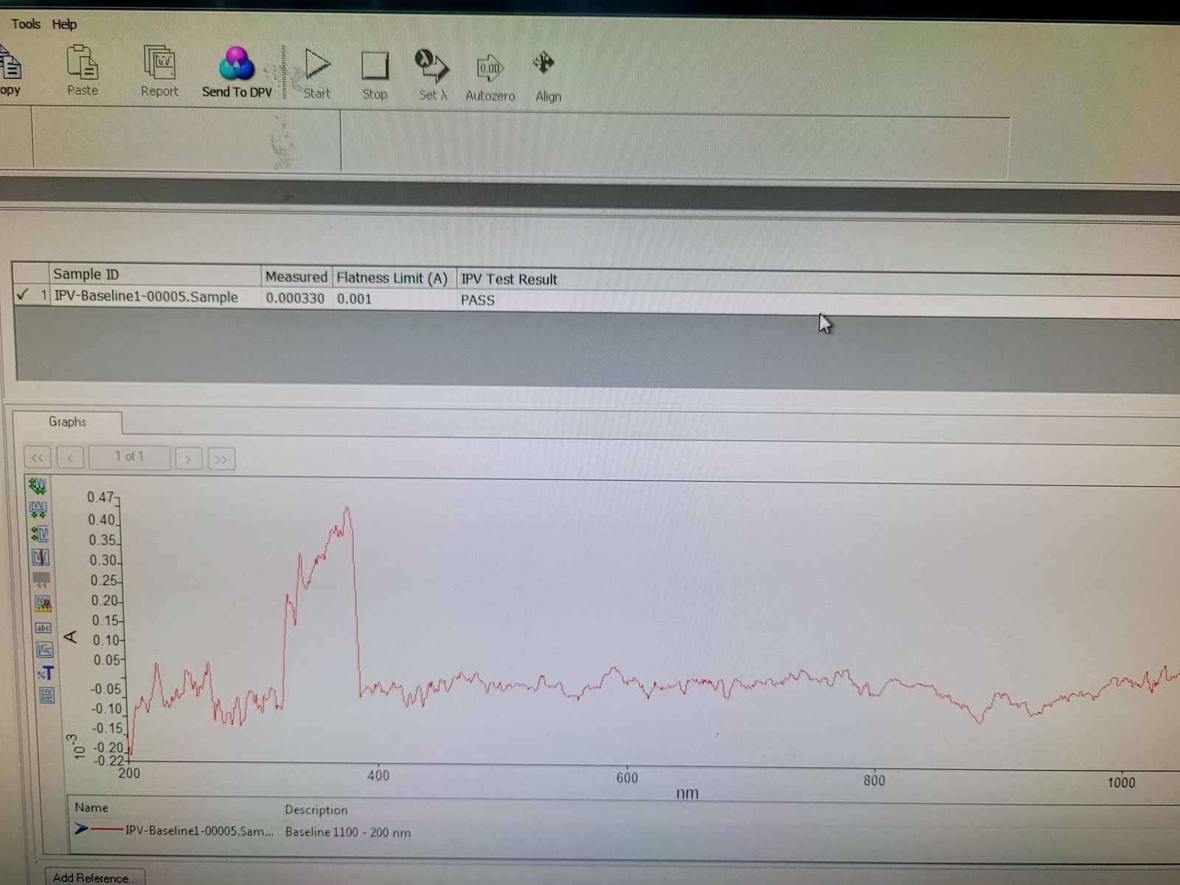Image resolution: width=1180 pixels, height=885 pixels.
Task: Click the Add Reference button
Action: [x=94, y=877]
